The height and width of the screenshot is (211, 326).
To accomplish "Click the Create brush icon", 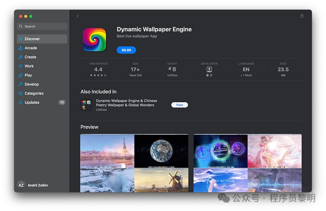I will (21, 57).
